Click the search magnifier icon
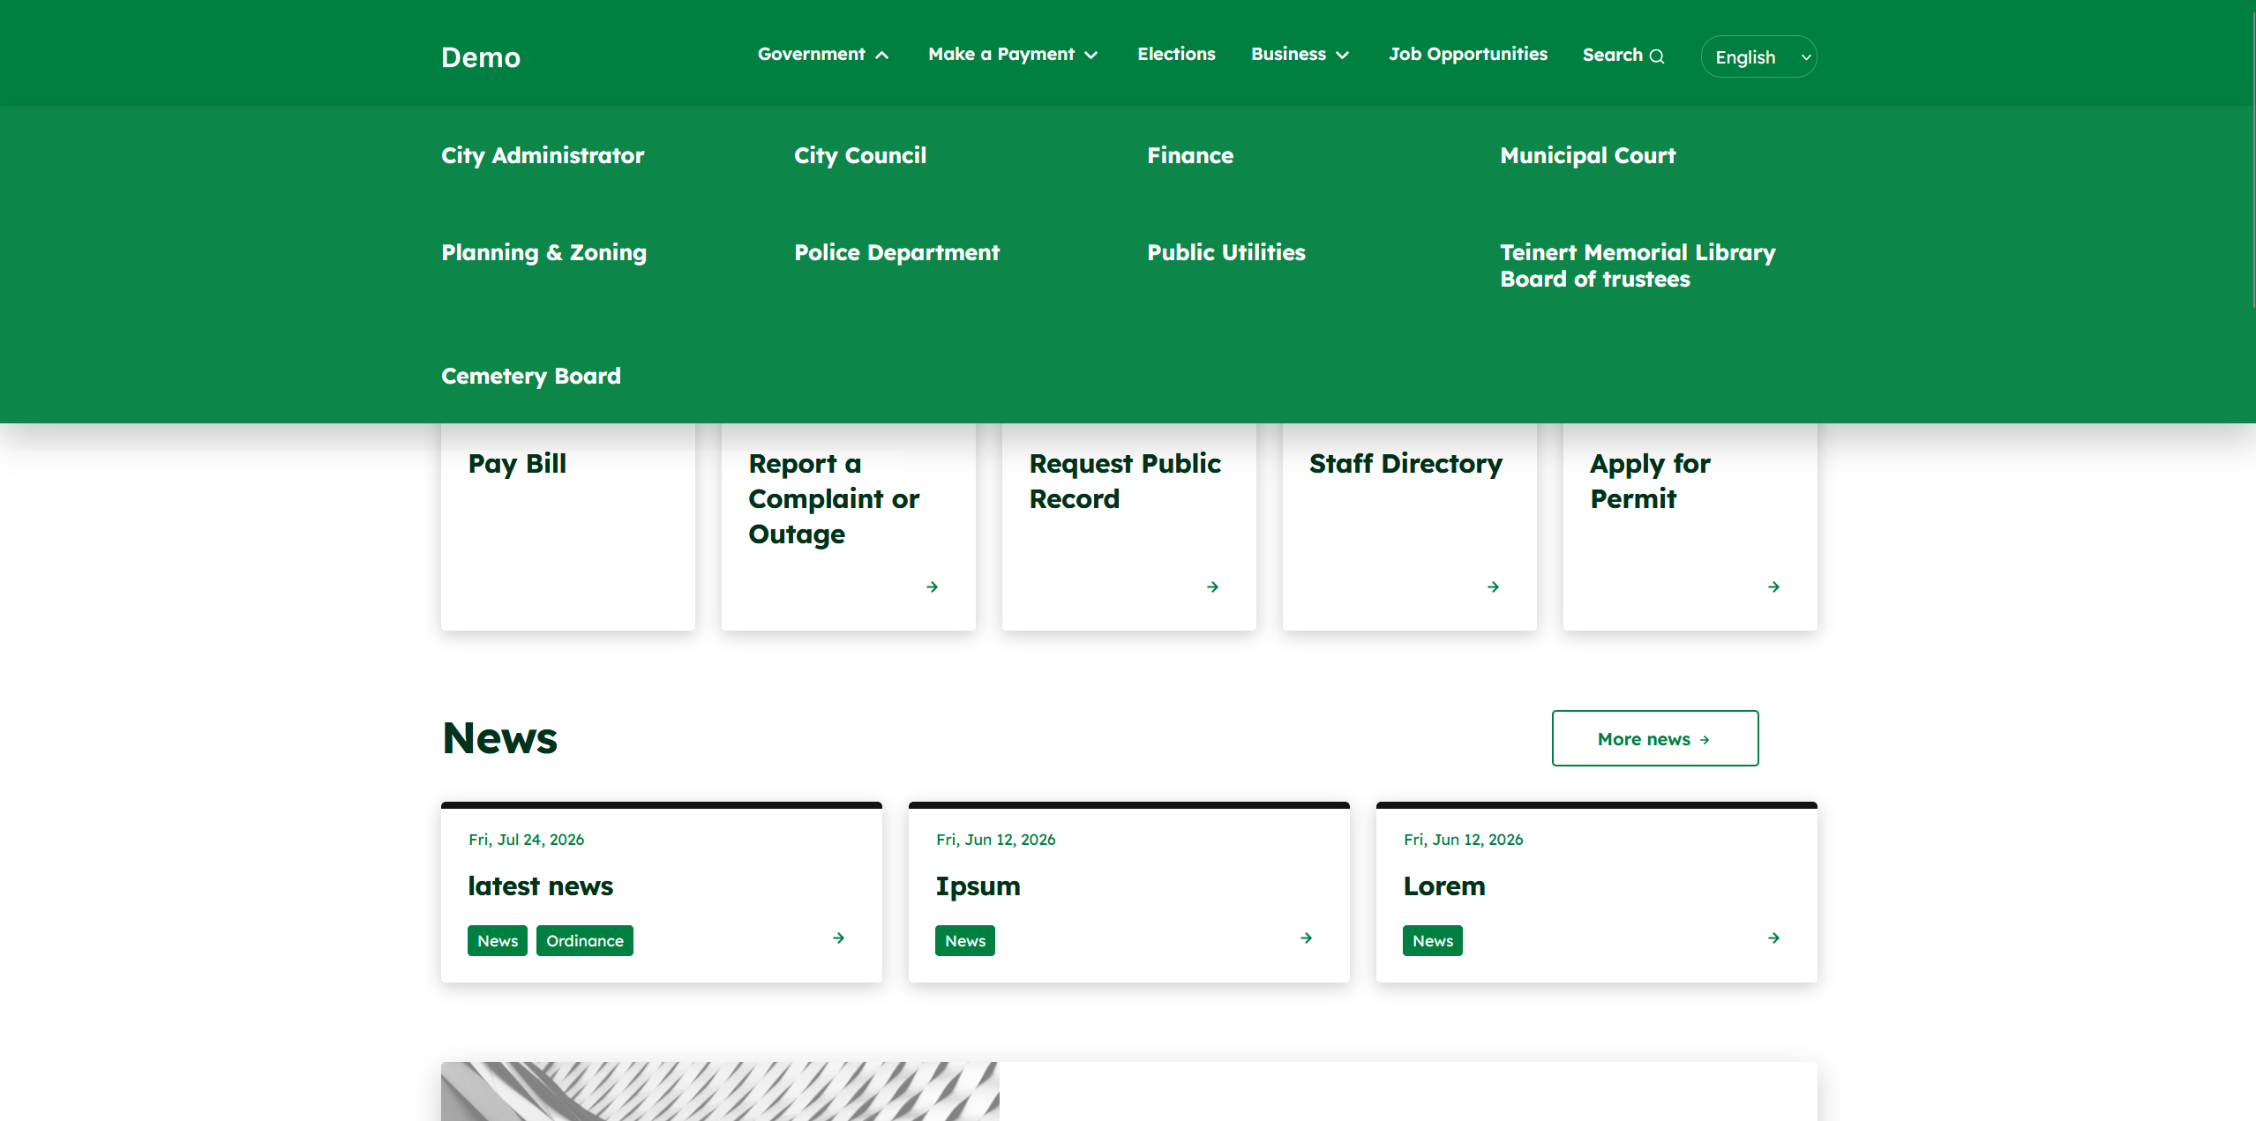The image size is (2256, 1121). [1657, 56]
